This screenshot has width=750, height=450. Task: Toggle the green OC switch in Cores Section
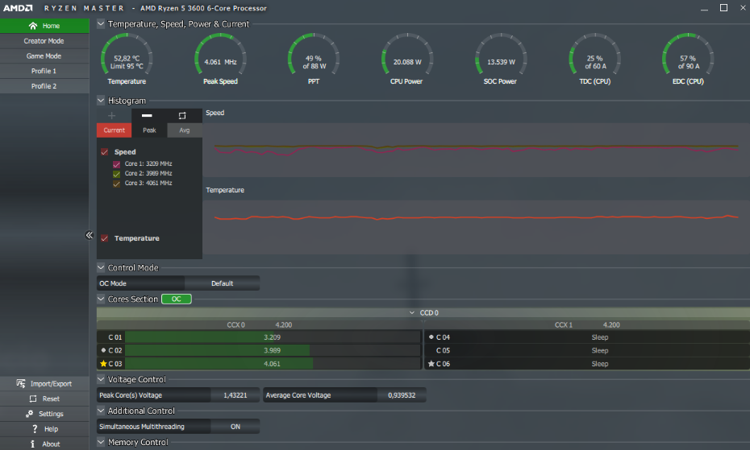tap(177, 299)
